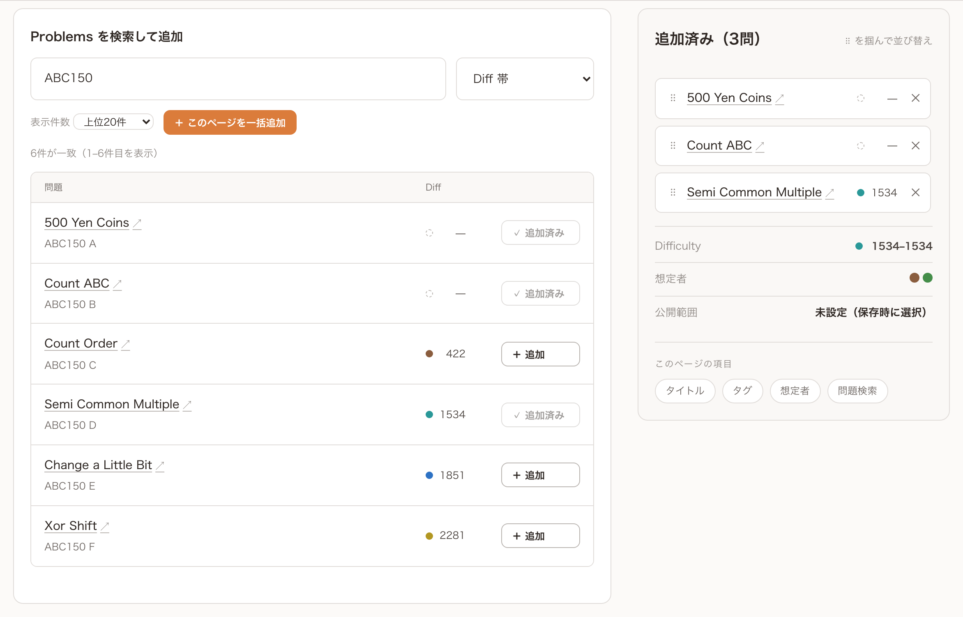Open 500 Yen Coins link in results table

tap(87, 223)
